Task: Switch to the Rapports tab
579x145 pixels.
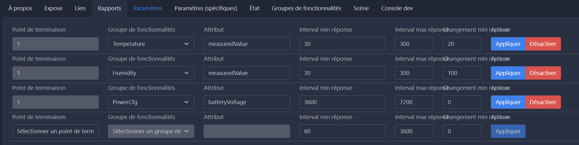Action: pos(109,8)
